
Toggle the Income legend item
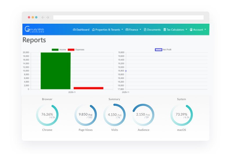pos(59,50)
